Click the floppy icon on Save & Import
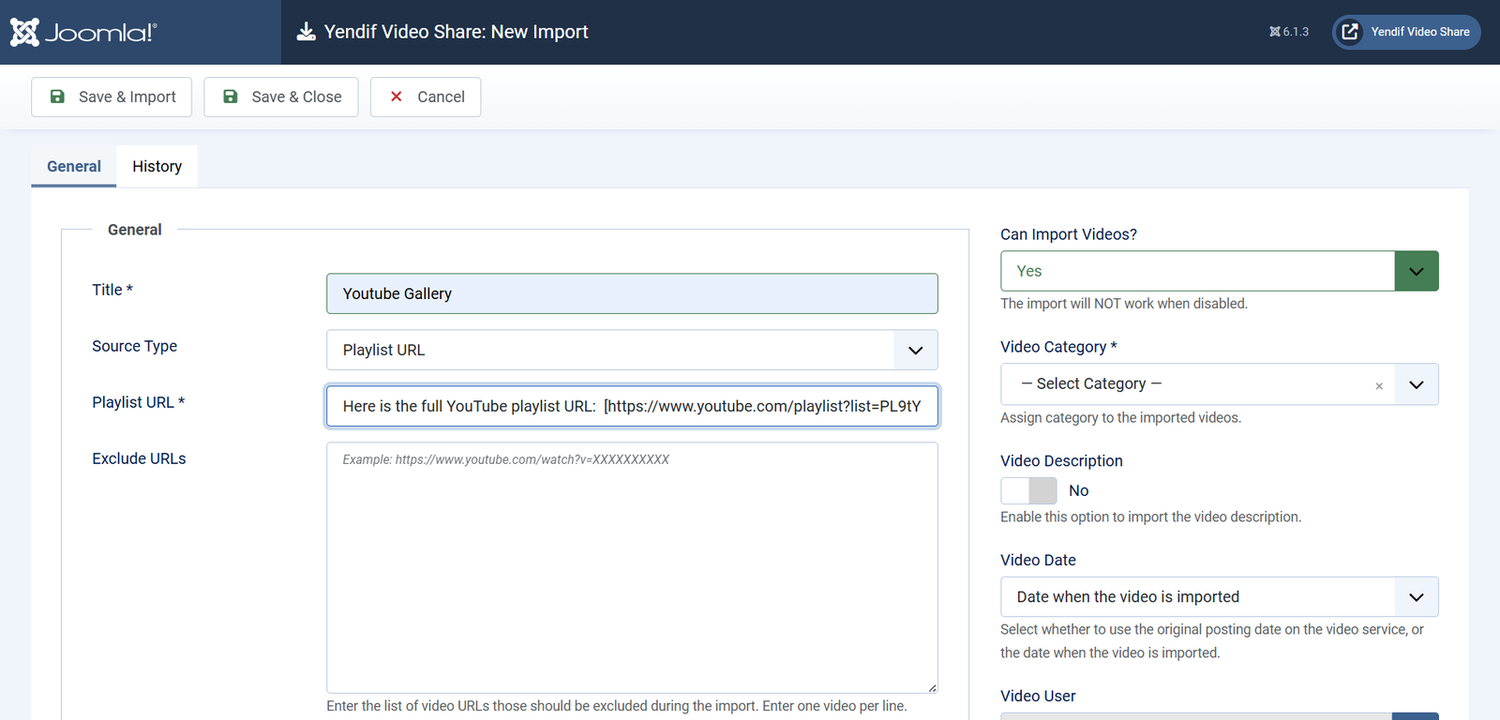This screenshot has width=1500, height=720. (57, 97)
